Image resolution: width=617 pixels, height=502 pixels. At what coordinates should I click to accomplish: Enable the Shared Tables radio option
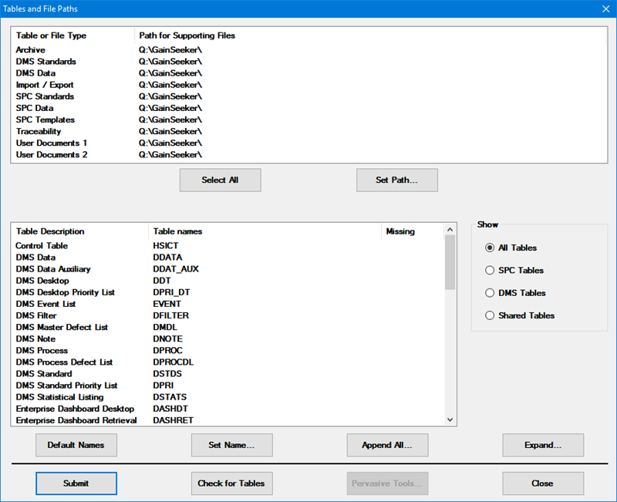490,315
